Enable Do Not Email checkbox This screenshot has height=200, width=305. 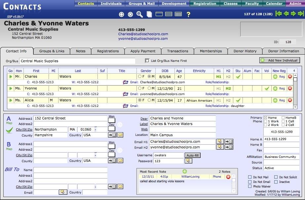pyautogui.click(x=250, y=182)
